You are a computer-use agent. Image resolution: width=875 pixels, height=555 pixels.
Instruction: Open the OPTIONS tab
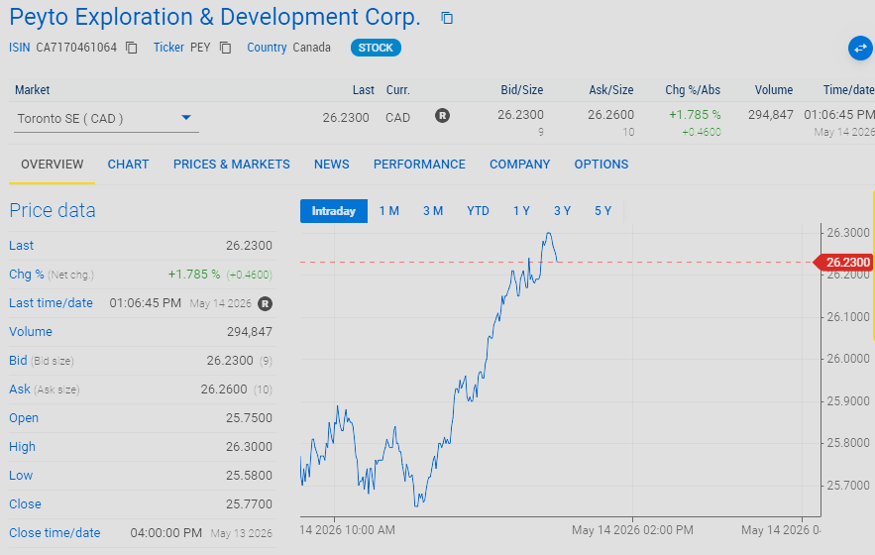601,165
